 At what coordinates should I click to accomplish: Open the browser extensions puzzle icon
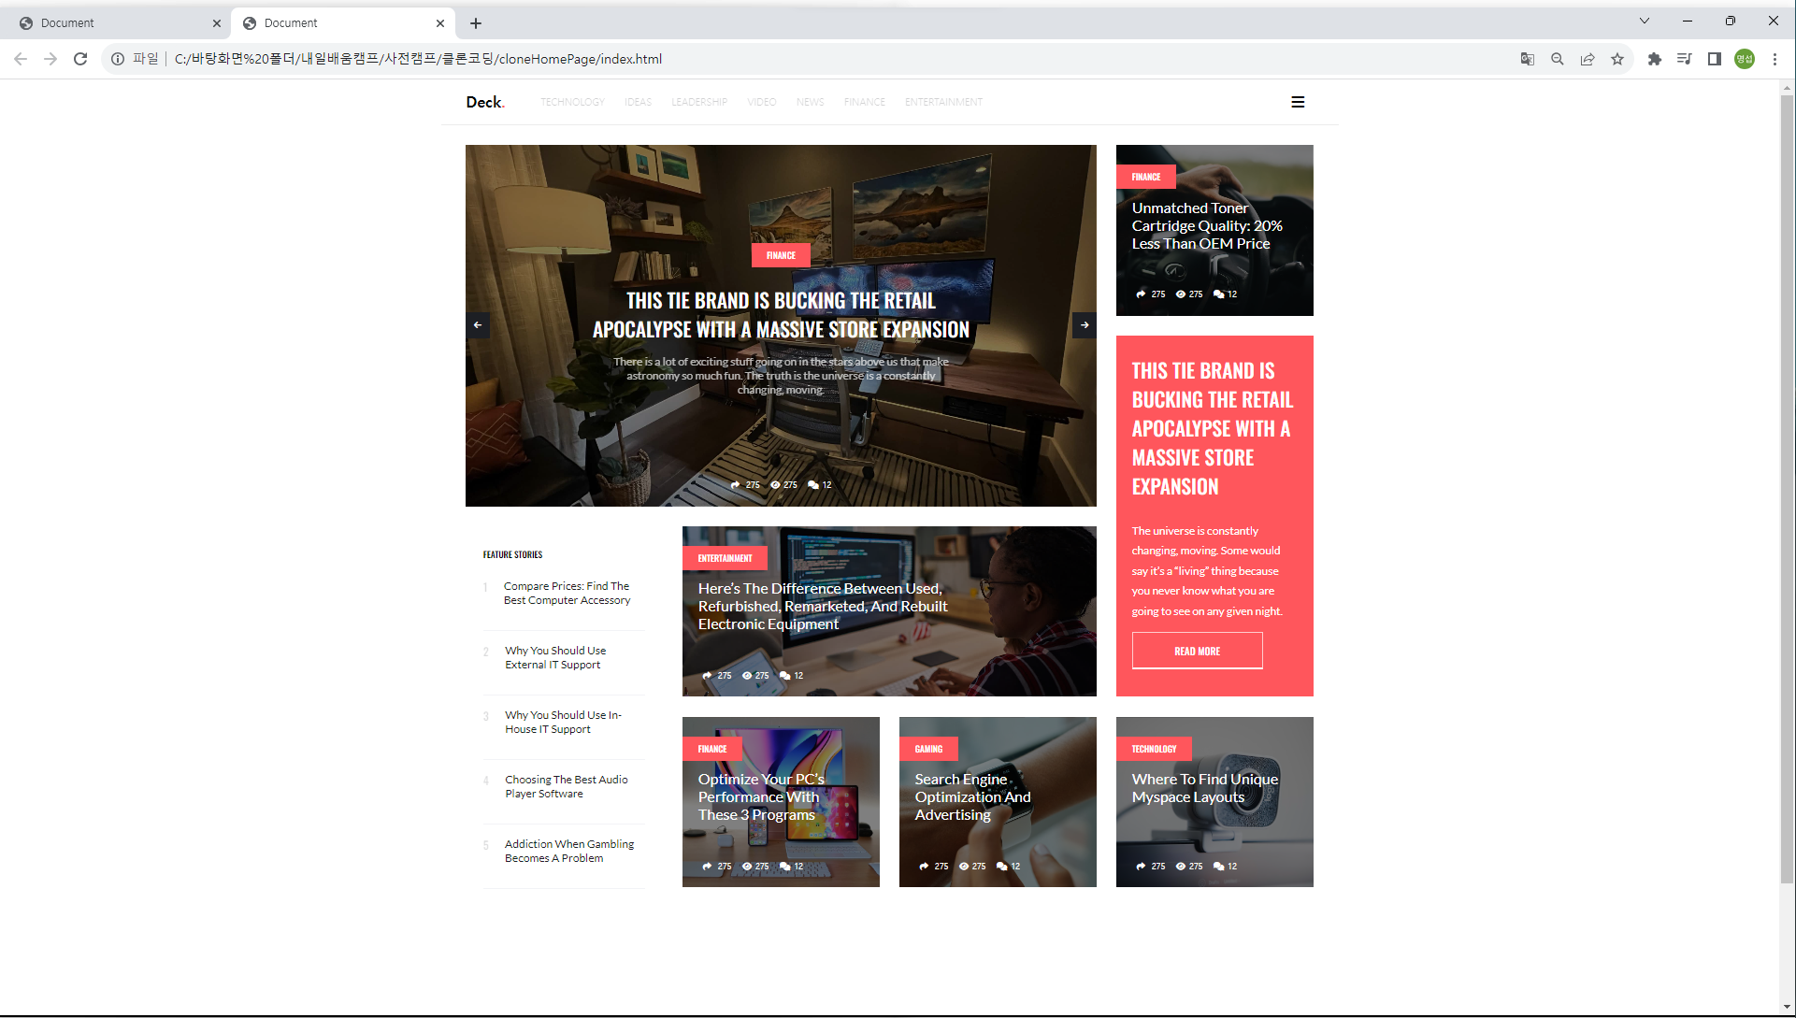1655,59
